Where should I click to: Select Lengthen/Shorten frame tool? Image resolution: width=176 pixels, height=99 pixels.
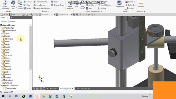coord(42,8)
